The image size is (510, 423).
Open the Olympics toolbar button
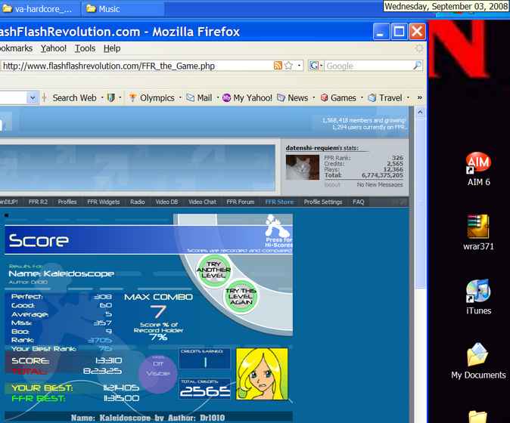pos(152,97)
